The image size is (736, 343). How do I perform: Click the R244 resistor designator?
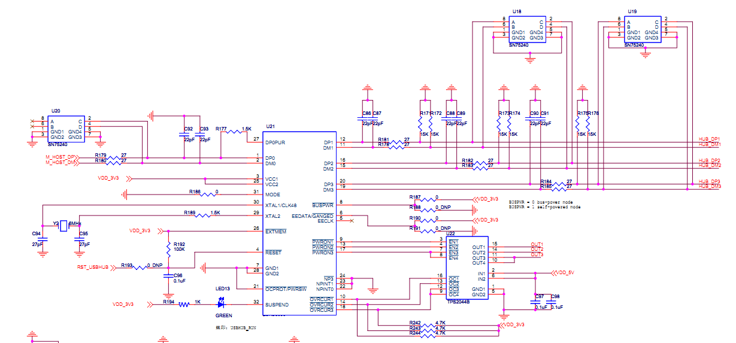pyautogui.click(x=415, y=333)
